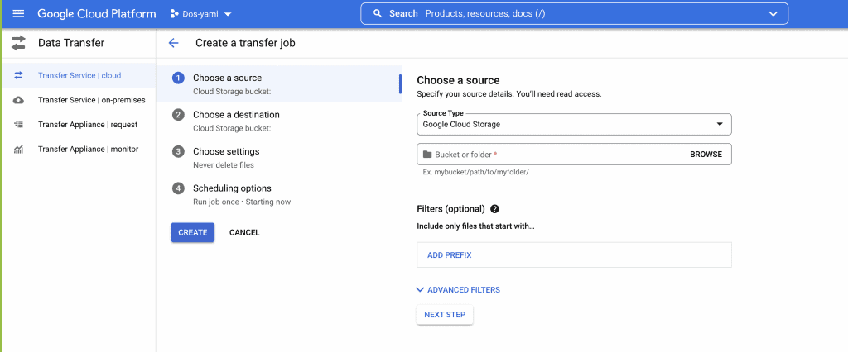The height and width of the screenshot is (352, 848).
Task: Click the Source Type dropdown arrow
Action: coord(720,124)
